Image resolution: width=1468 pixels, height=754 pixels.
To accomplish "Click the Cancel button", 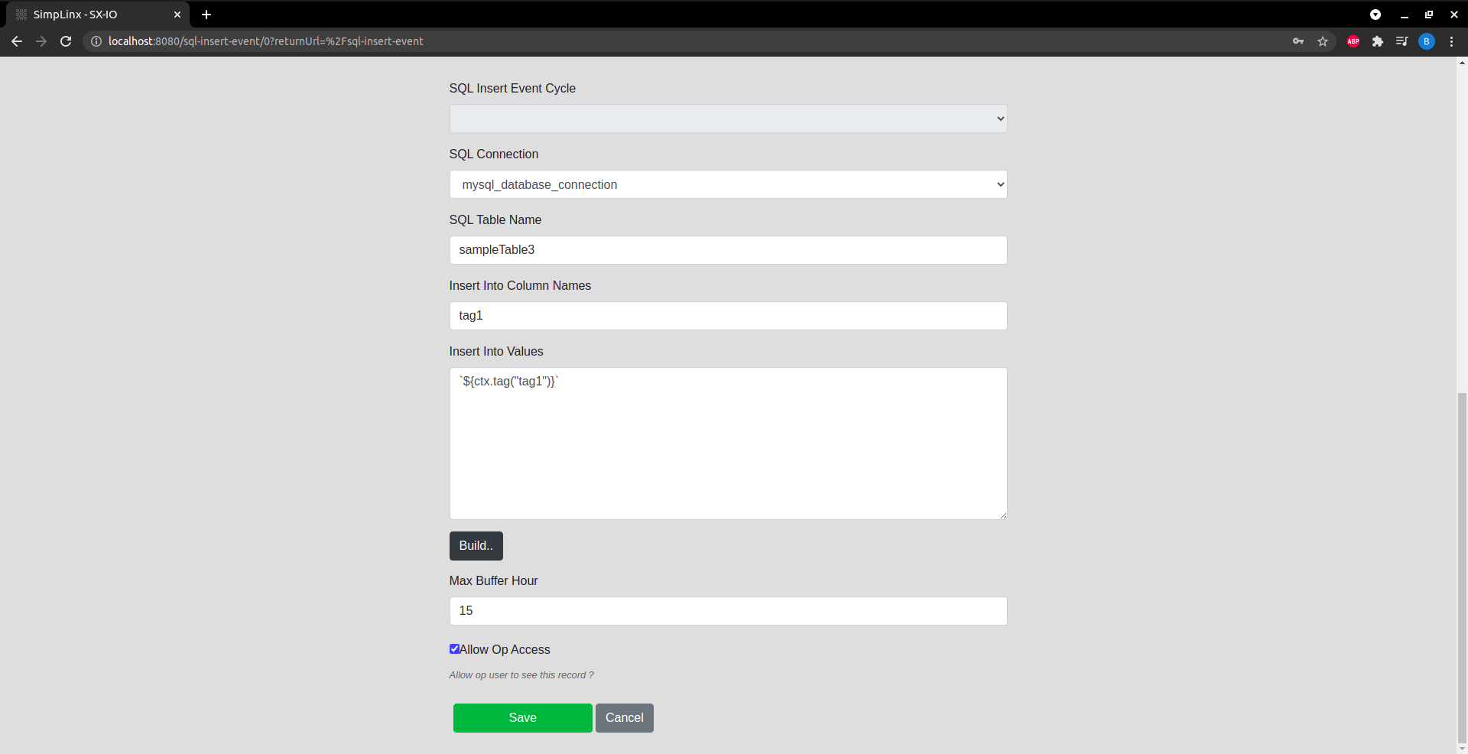I will (x=625, y=718).
